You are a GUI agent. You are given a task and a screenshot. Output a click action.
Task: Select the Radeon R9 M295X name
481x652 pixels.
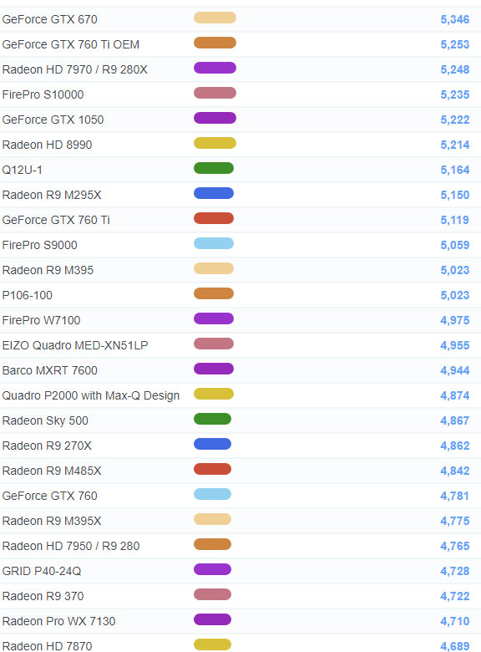(52, 195)
